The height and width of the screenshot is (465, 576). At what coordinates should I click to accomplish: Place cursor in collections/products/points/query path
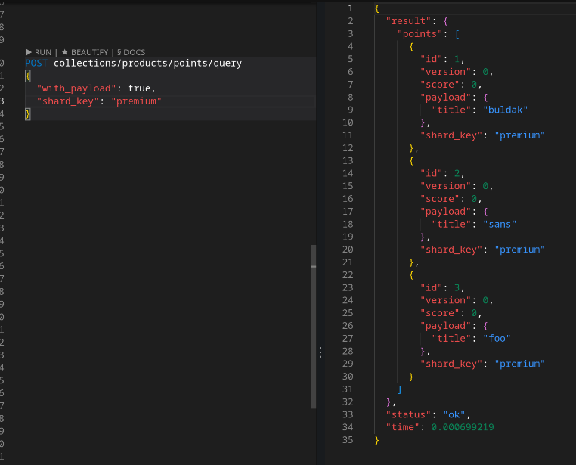[x=147, y=64]
